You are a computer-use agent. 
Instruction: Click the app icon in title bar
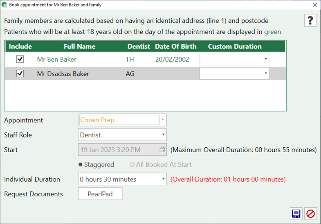pyautogui.click(x=4, y=5)
